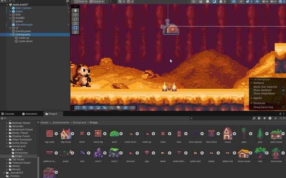This screenshot has height=178, width=286.
Task: Switch to the Console tab
Action: [x=7, y=114]
